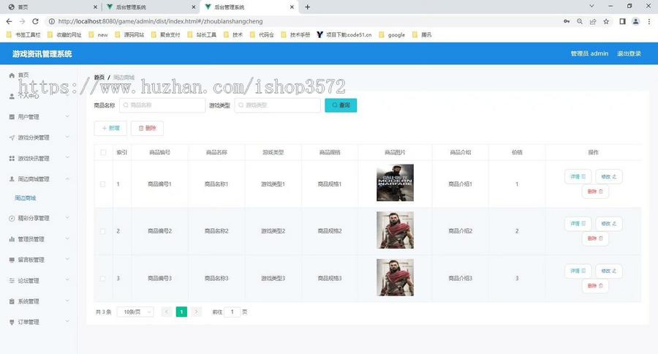
Task: Click the 系统管理 sidebar icon
Action: [x=12, y=301]
